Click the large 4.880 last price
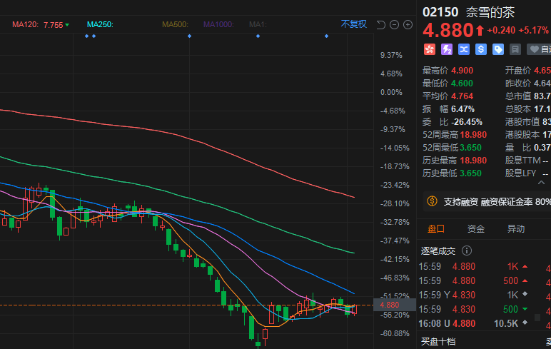 point(448,30)
